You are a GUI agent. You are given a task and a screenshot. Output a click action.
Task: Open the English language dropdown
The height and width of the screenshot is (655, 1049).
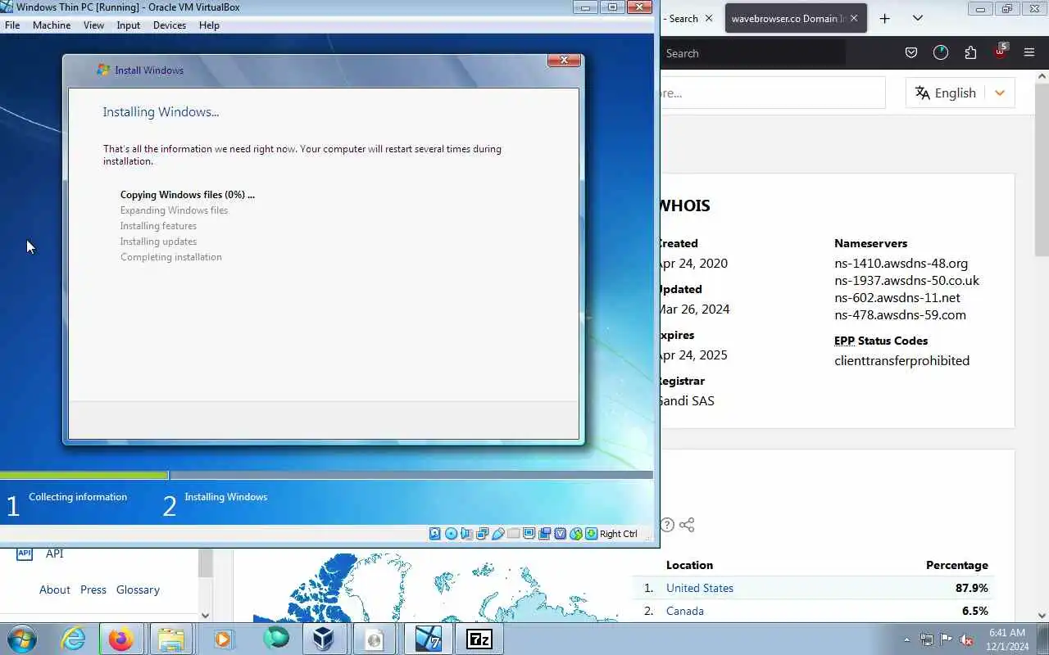(960, 93)
